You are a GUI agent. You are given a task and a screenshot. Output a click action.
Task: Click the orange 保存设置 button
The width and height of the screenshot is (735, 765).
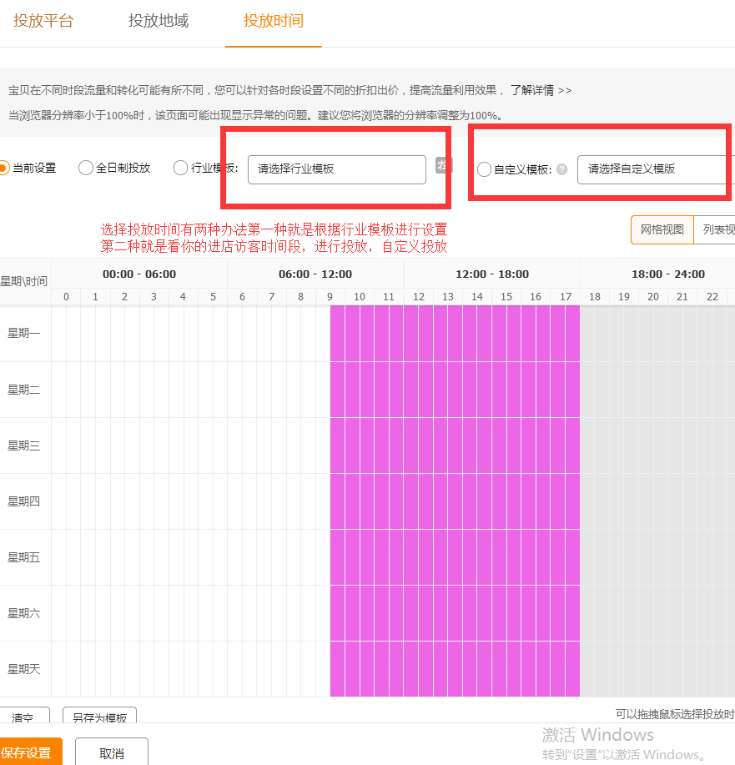[x=29, y=752]
